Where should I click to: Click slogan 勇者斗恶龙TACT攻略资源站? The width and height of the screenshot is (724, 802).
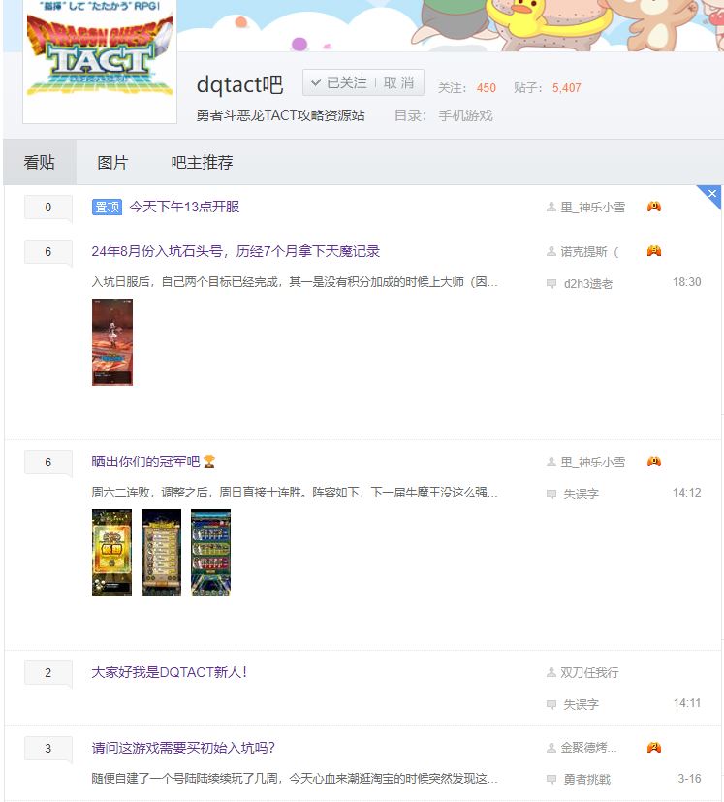tap(281, 115)
